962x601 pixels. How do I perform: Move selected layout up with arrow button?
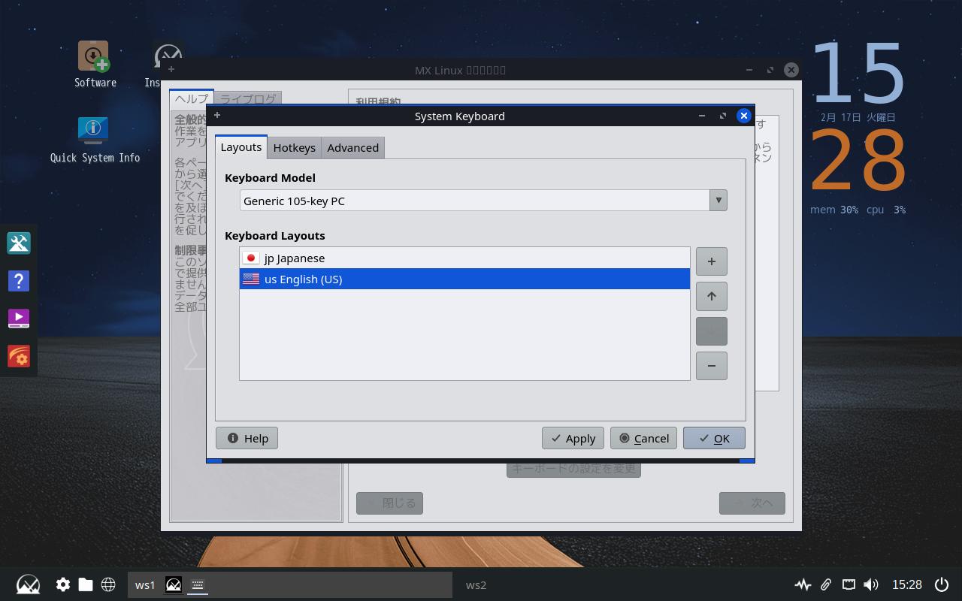(x=711, y=296)
